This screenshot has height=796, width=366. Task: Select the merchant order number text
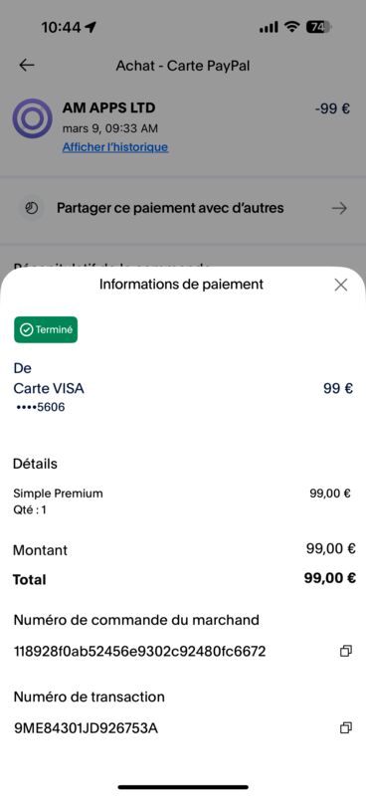coord(139,652)
